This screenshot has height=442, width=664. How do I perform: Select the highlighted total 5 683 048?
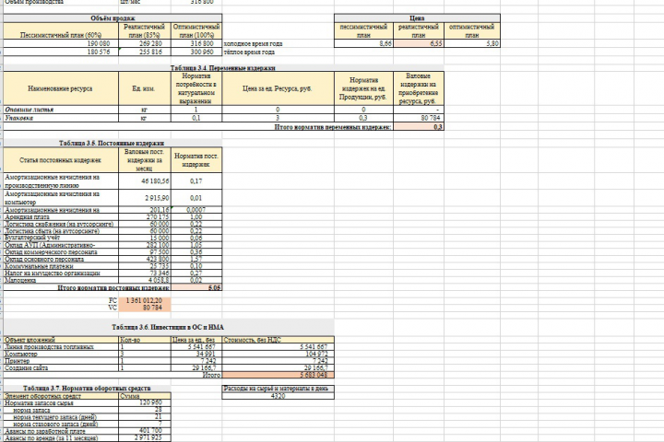point(278,375)
